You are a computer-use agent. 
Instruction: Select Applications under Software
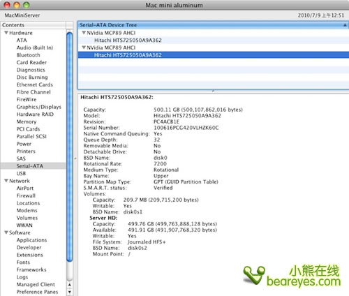tap(31, 240)
